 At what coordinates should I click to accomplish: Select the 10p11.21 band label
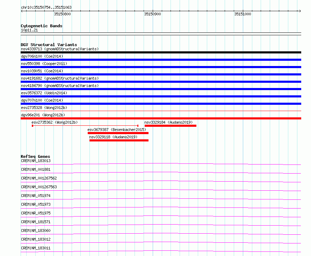(29, 30)
